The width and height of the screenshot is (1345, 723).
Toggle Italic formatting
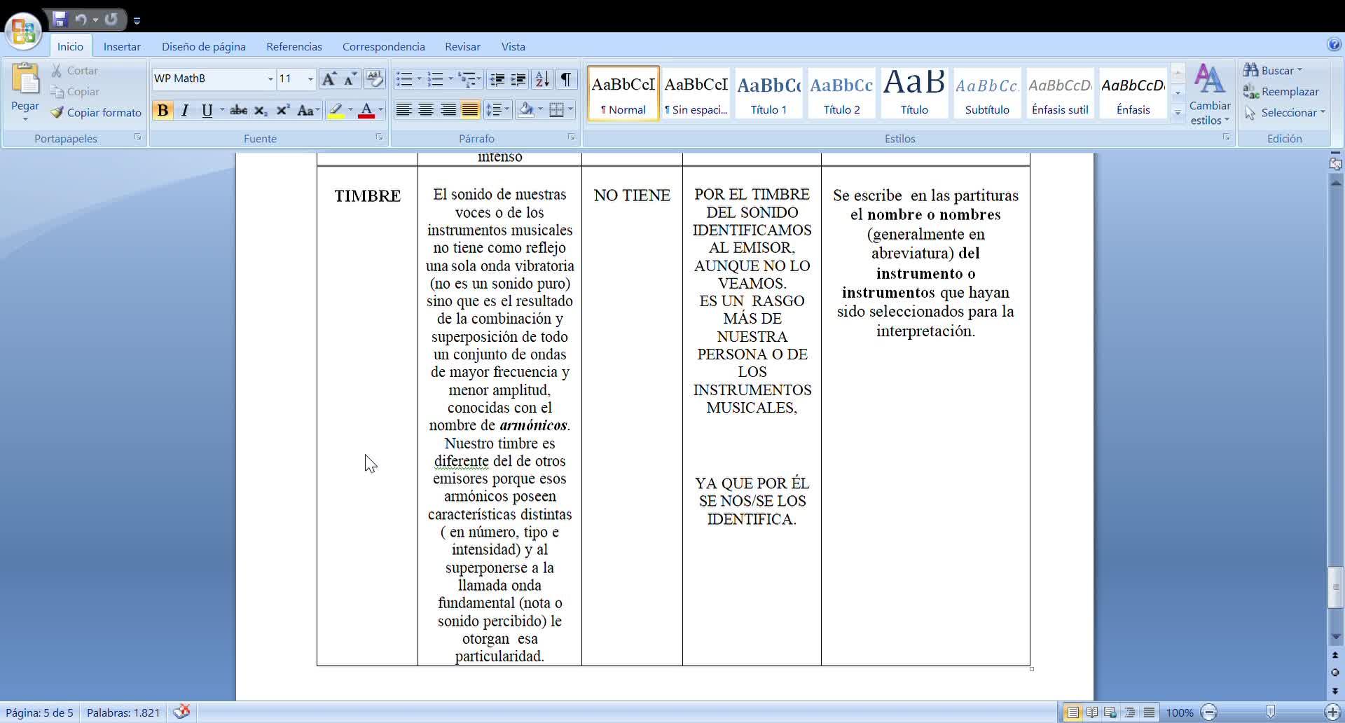(x=185, y=111)
